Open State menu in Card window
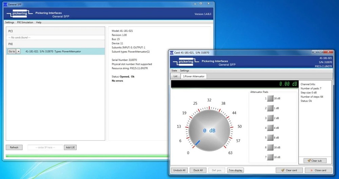The height and width of the screenshot is (179, 339). (x=174, y=71)
